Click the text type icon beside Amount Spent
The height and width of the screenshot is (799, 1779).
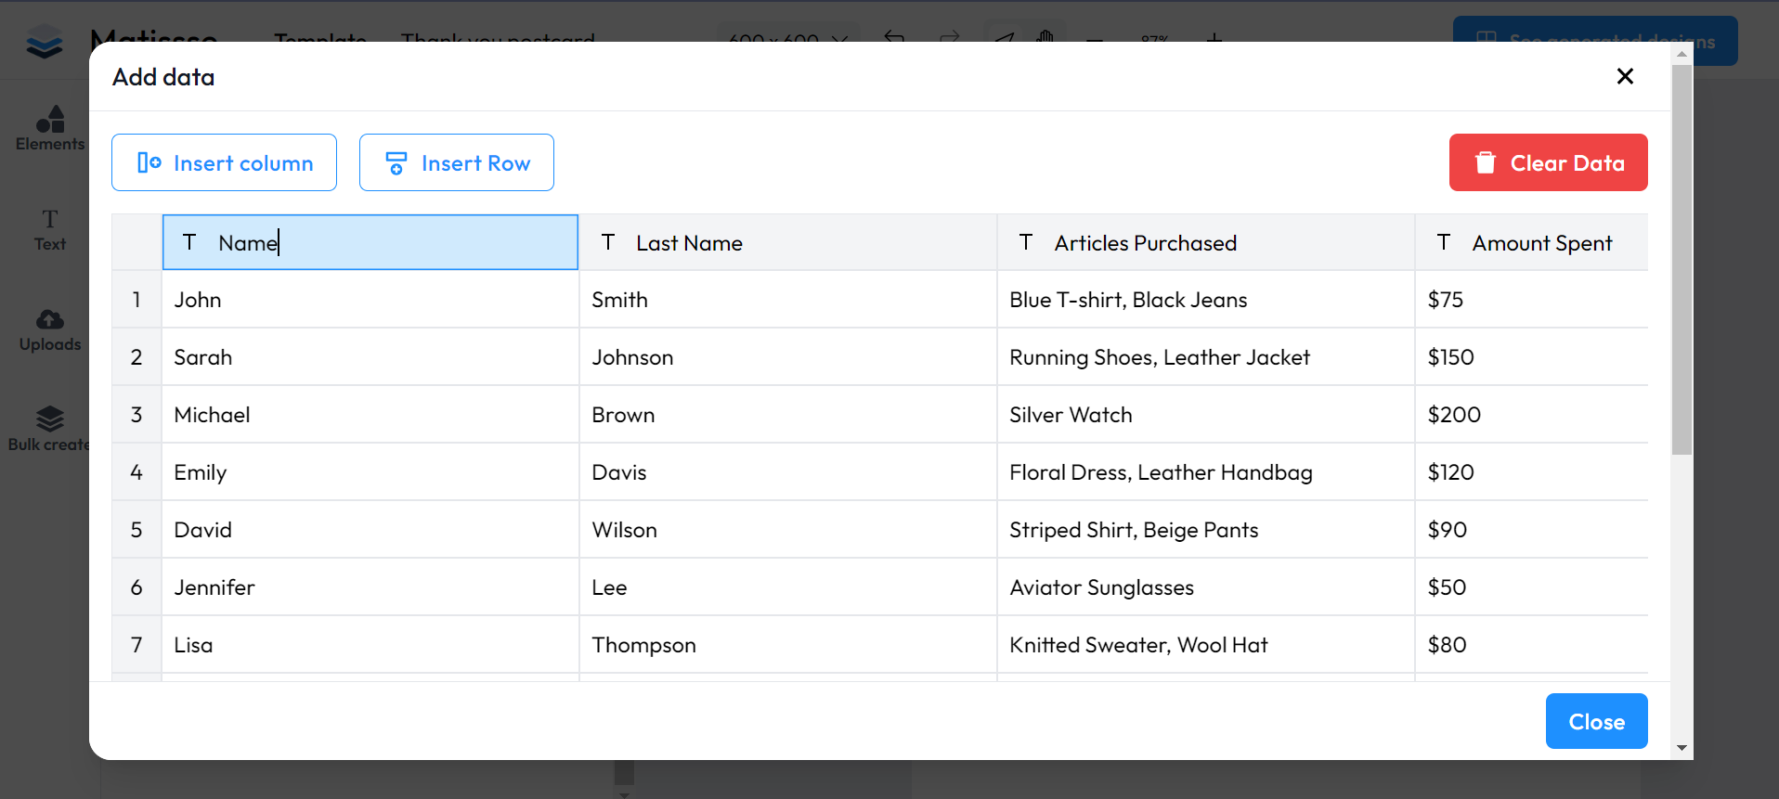click(1444, 242)
